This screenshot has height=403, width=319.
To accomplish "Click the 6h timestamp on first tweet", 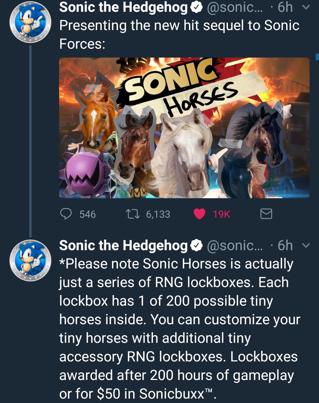I will click(x=285, y=7).
